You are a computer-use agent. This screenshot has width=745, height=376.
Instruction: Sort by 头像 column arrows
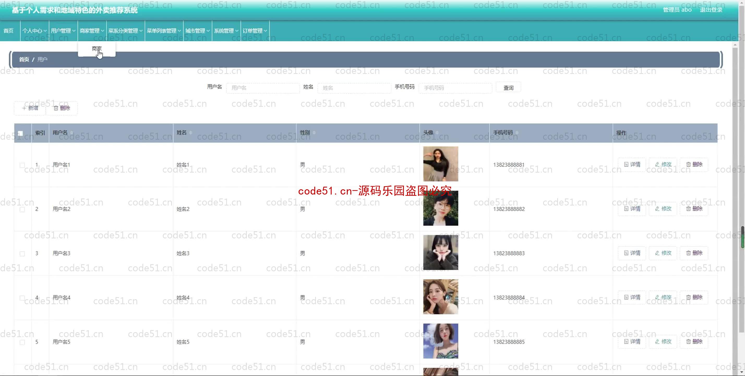click(437, 133)
